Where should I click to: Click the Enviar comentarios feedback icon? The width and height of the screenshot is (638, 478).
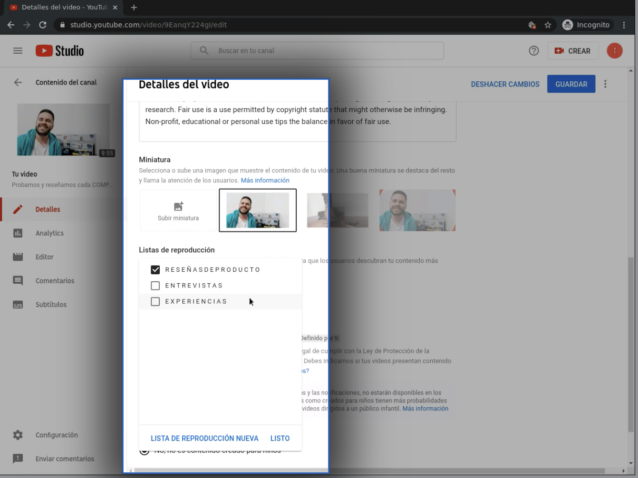point(18,459)
